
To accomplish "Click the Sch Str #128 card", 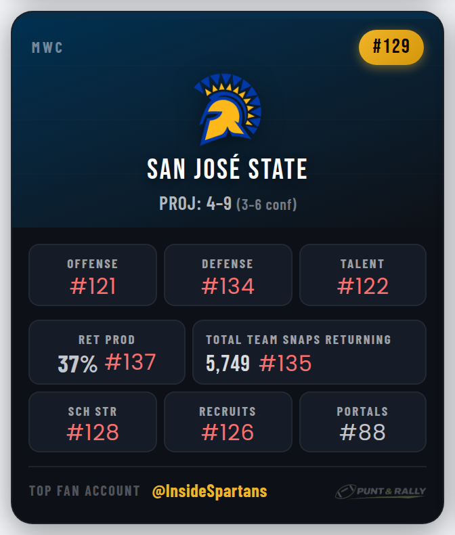I will (x=93, y=421).
